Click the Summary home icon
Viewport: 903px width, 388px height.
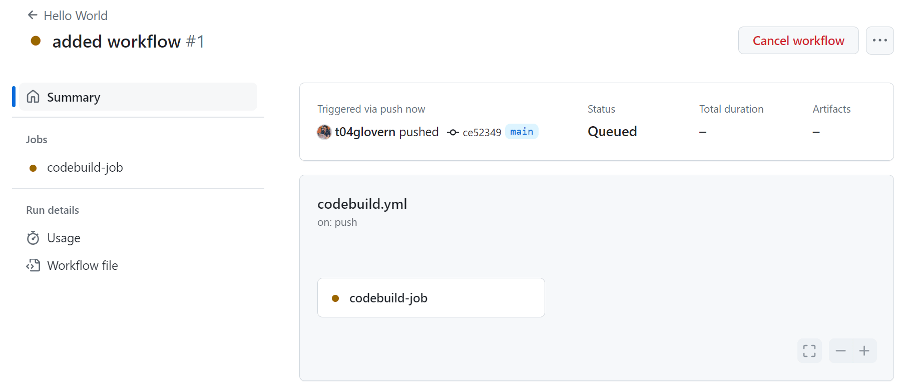pyautogui.click(x=33, y=97)
